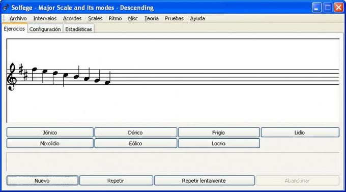Click the Repetir lentamente button
Screen dimensions: 346x192
pos(204,180)
